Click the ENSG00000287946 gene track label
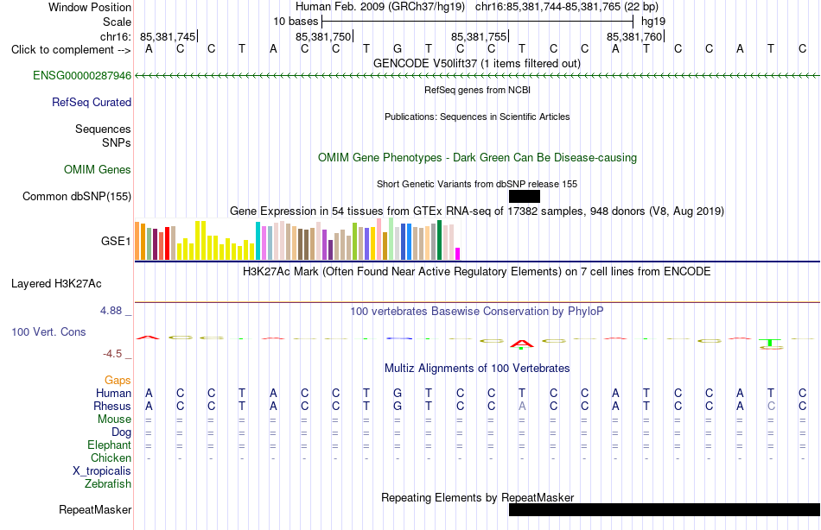821x530 pixels. pos(82,75)
